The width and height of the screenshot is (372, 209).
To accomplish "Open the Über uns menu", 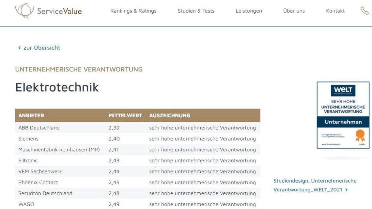I will coord(294,11).
